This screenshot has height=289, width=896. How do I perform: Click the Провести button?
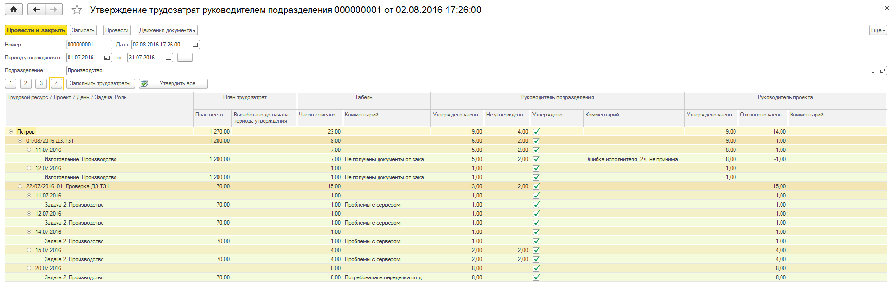(117, 30)
